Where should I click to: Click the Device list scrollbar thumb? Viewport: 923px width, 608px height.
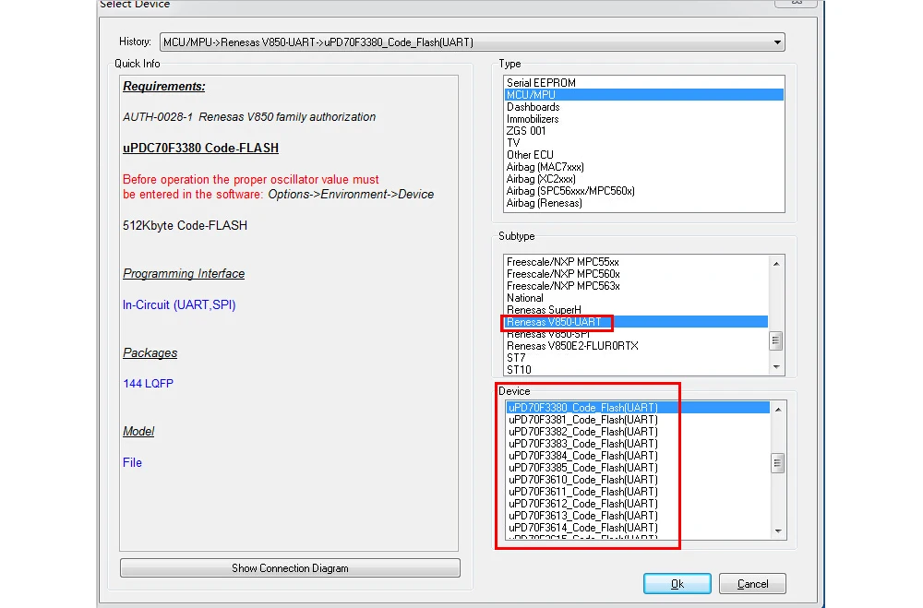pyautogui.click(x=777, y=463)
